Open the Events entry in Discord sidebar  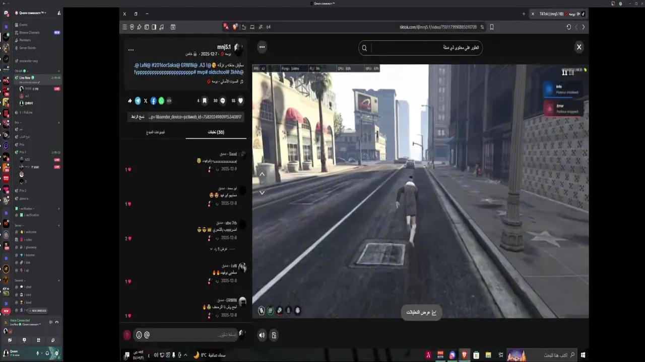tap(37, 25)
